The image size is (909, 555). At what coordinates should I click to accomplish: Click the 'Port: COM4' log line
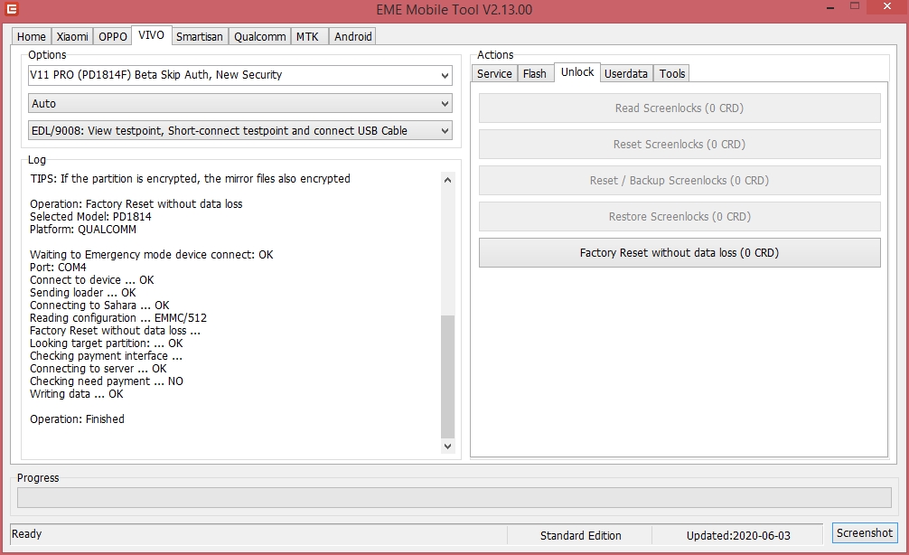tap(58, 268)
